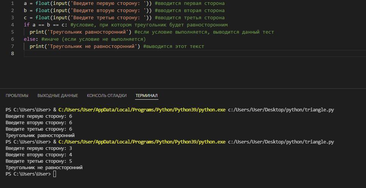Click 'Треугольник не равносторонний' string on line 7
Viewport: 366px width, 188px height.
point(92,46)
